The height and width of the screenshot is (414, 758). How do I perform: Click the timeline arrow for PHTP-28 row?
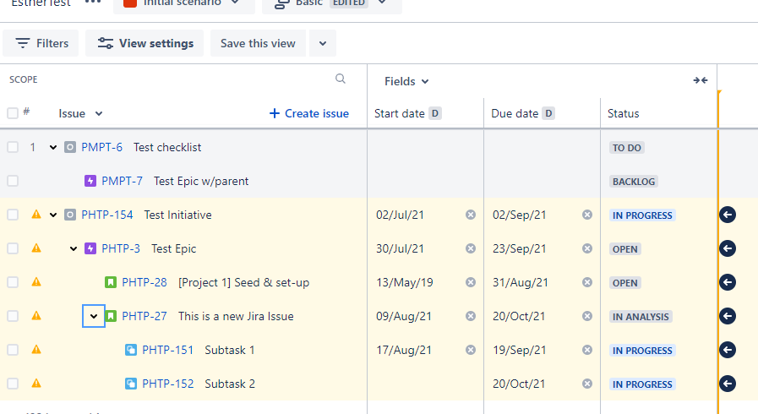728,282
